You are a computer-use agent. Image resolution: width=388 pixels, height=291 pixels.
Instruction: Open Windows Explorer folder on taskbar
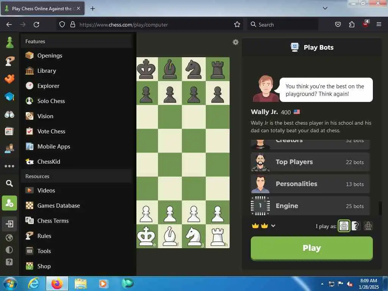click(80, 284)
